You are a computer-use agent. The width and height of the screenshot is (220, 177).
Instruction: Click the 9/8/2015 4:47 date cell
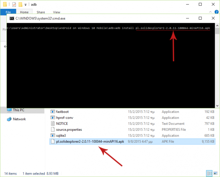pos(140,142)
